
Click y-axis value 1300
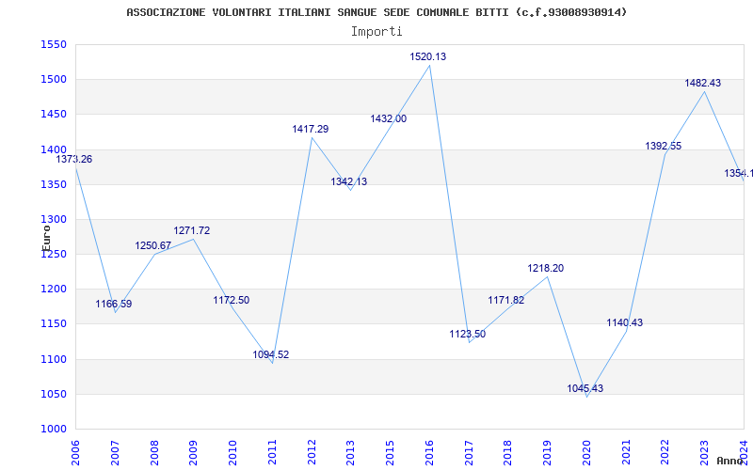coord(54,219)
